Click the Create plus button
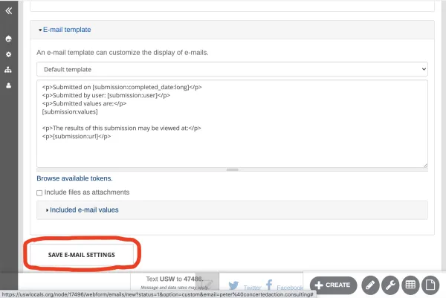This screenshot has height=298, width=446. coord(333,285)
